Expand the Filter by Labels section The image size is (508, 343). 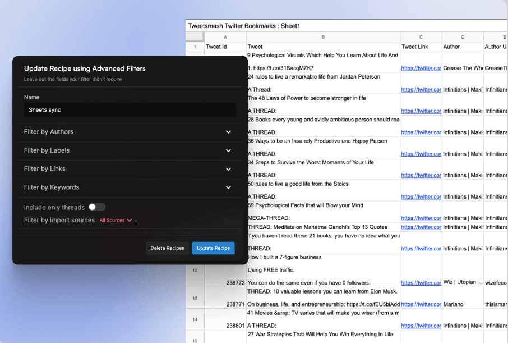[130, 150]
